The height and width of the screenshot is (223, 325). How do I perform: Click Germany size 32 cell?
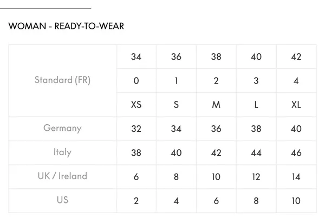point(136,129)
